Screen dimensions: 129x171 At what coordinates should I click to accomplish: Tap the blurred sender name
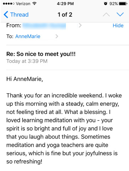pyautogui.click(x=44, y=26)
